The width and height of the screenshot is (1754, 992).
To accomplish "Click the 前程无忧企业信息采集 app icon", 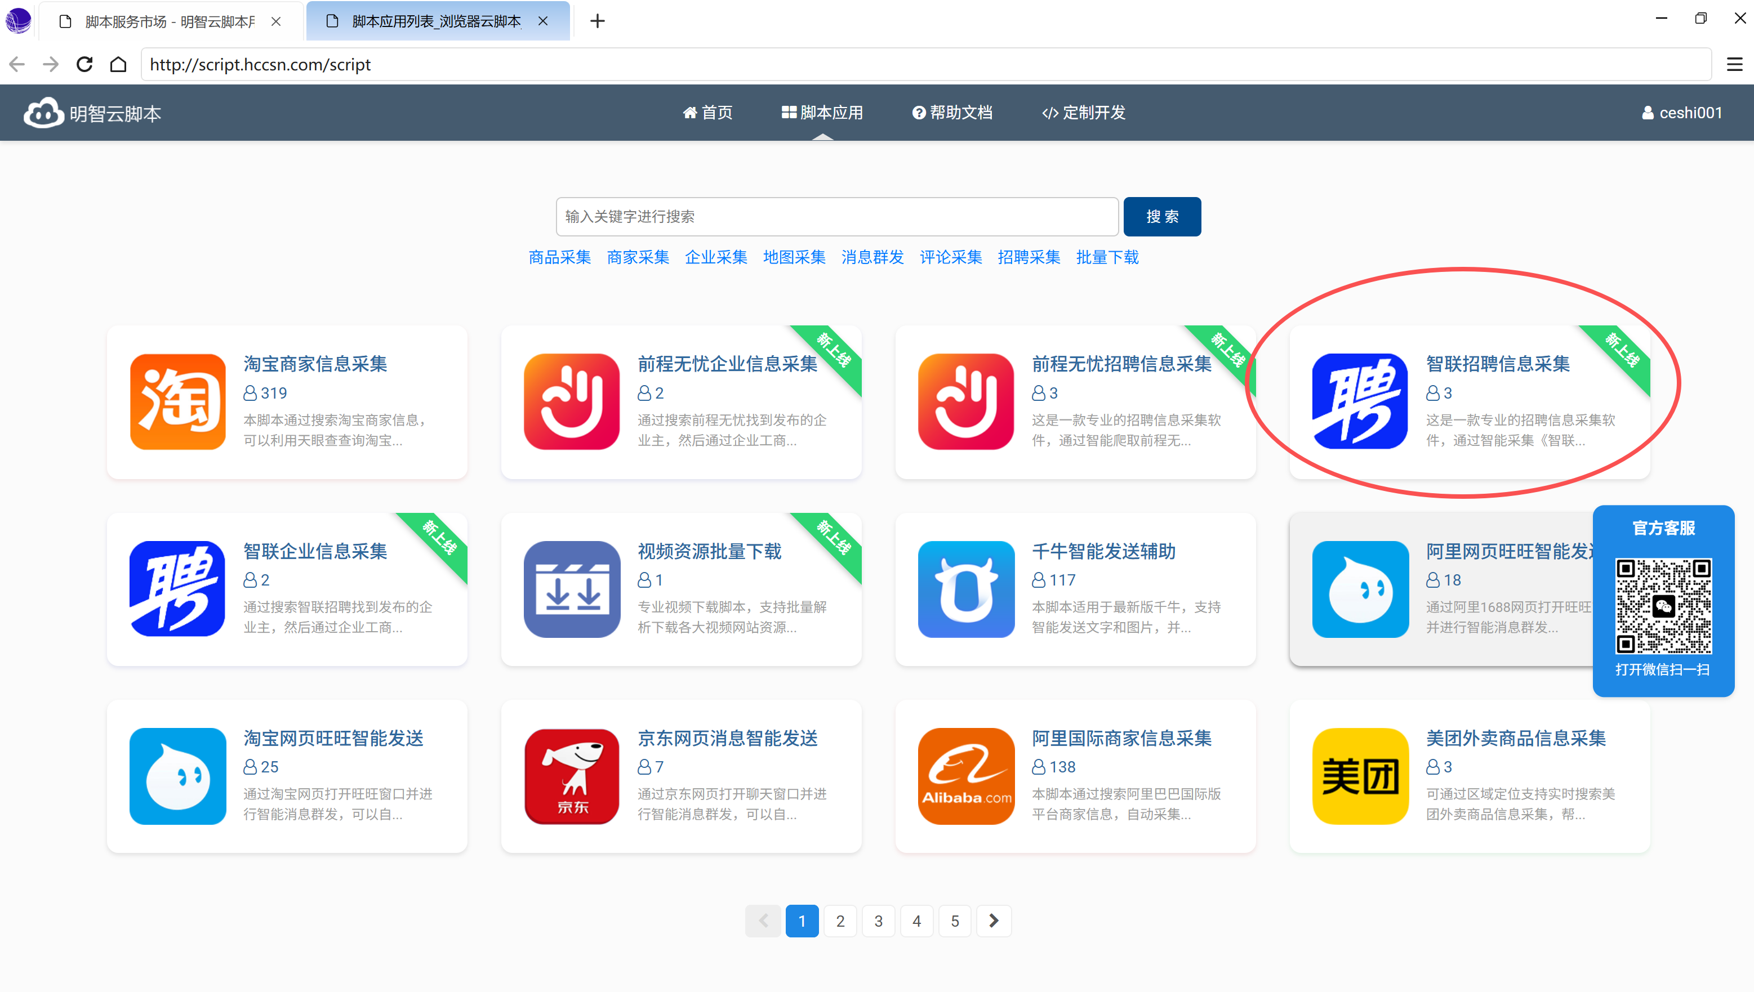I will pos(572,401).
